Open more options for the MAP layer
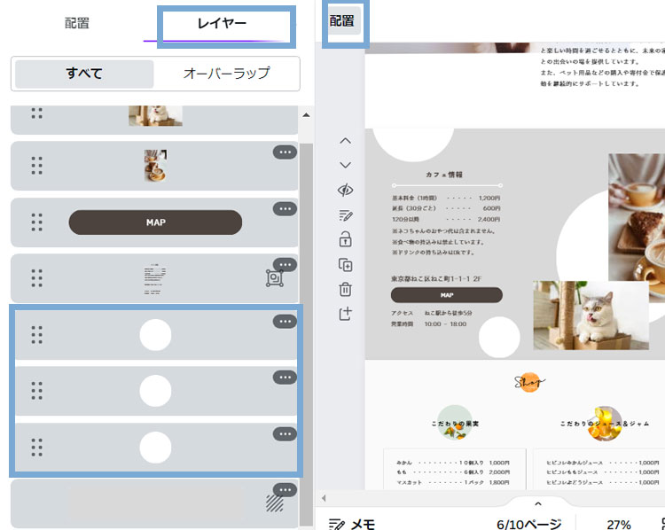The width and height of the screenshot is (665, 530). (285, 208)
